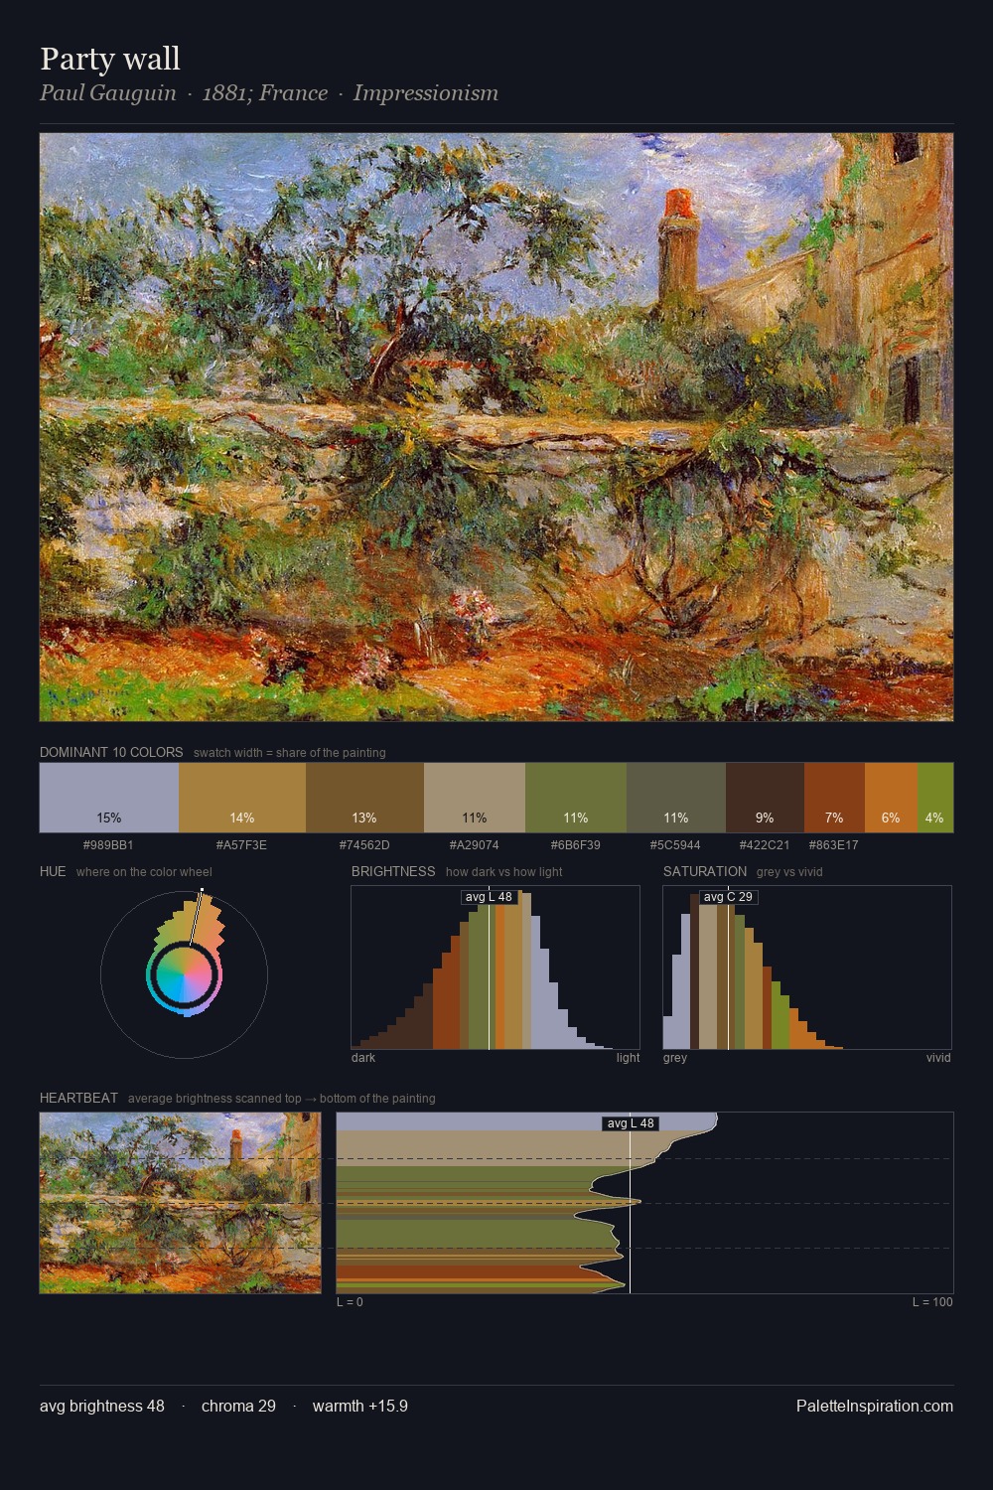This screenshot has height=1490, width=993.
Task: Click the hex code #989BB1 label
Action: point(108,845)
